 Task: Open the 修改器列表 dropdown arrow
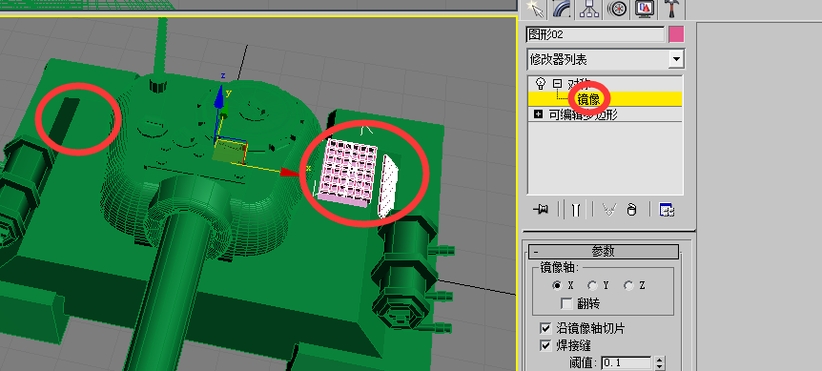point(677,59)
